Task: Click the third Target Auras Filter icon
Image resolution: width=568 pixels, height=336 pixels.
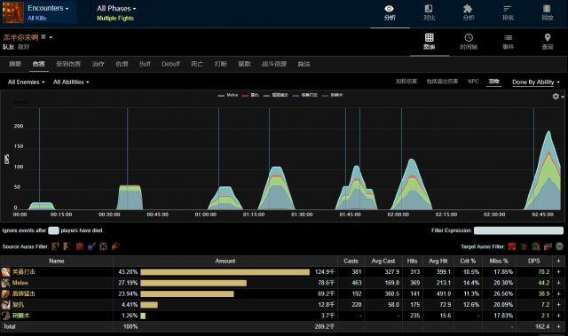Action: [536, 246]
